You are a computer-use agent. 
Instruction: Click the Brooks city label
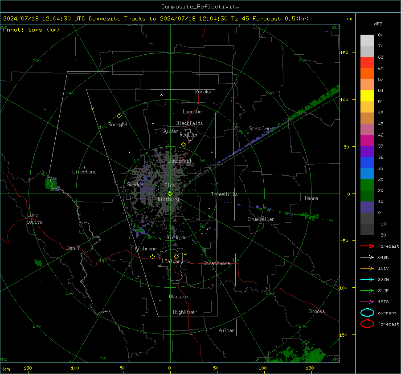(x=317, y=311)
